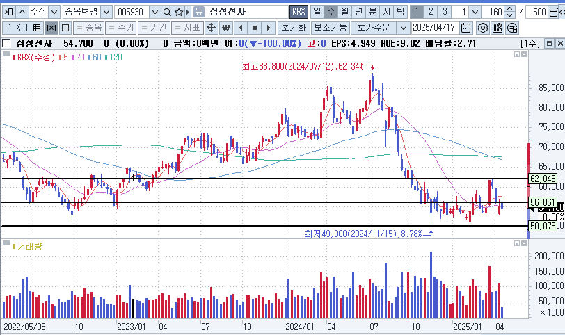Click the search magnifier icon next to 005930
The height and width of the screenshot is (335, 565).
point(167,12)
